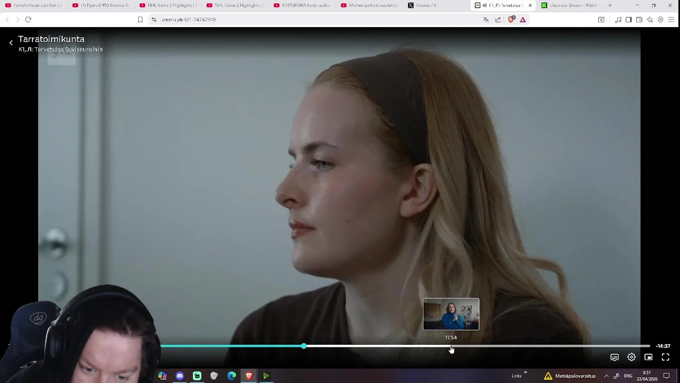Switch to NHL Game 2 Highlights tab
Image resolution: width=680 pixels, height=383 pixels.
[235, 5]
